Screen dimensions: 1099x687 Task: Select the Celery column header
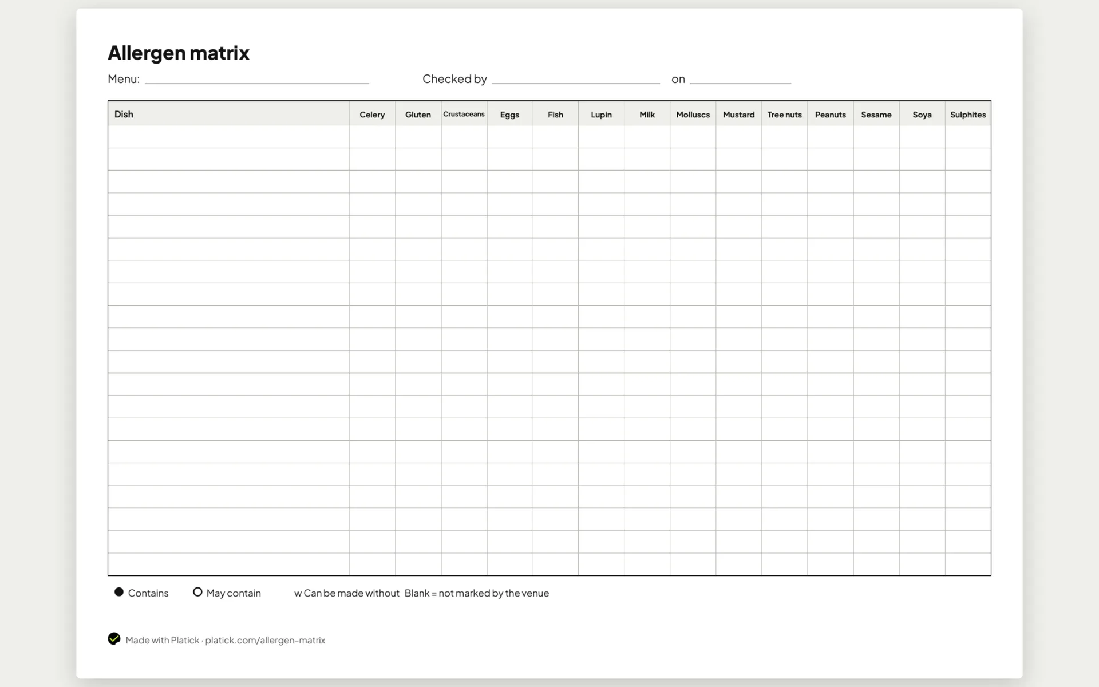tap(372, 114)
